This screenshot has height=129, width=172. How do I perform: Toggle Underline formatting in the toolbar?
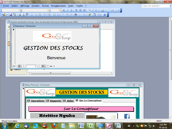[72, 10]
